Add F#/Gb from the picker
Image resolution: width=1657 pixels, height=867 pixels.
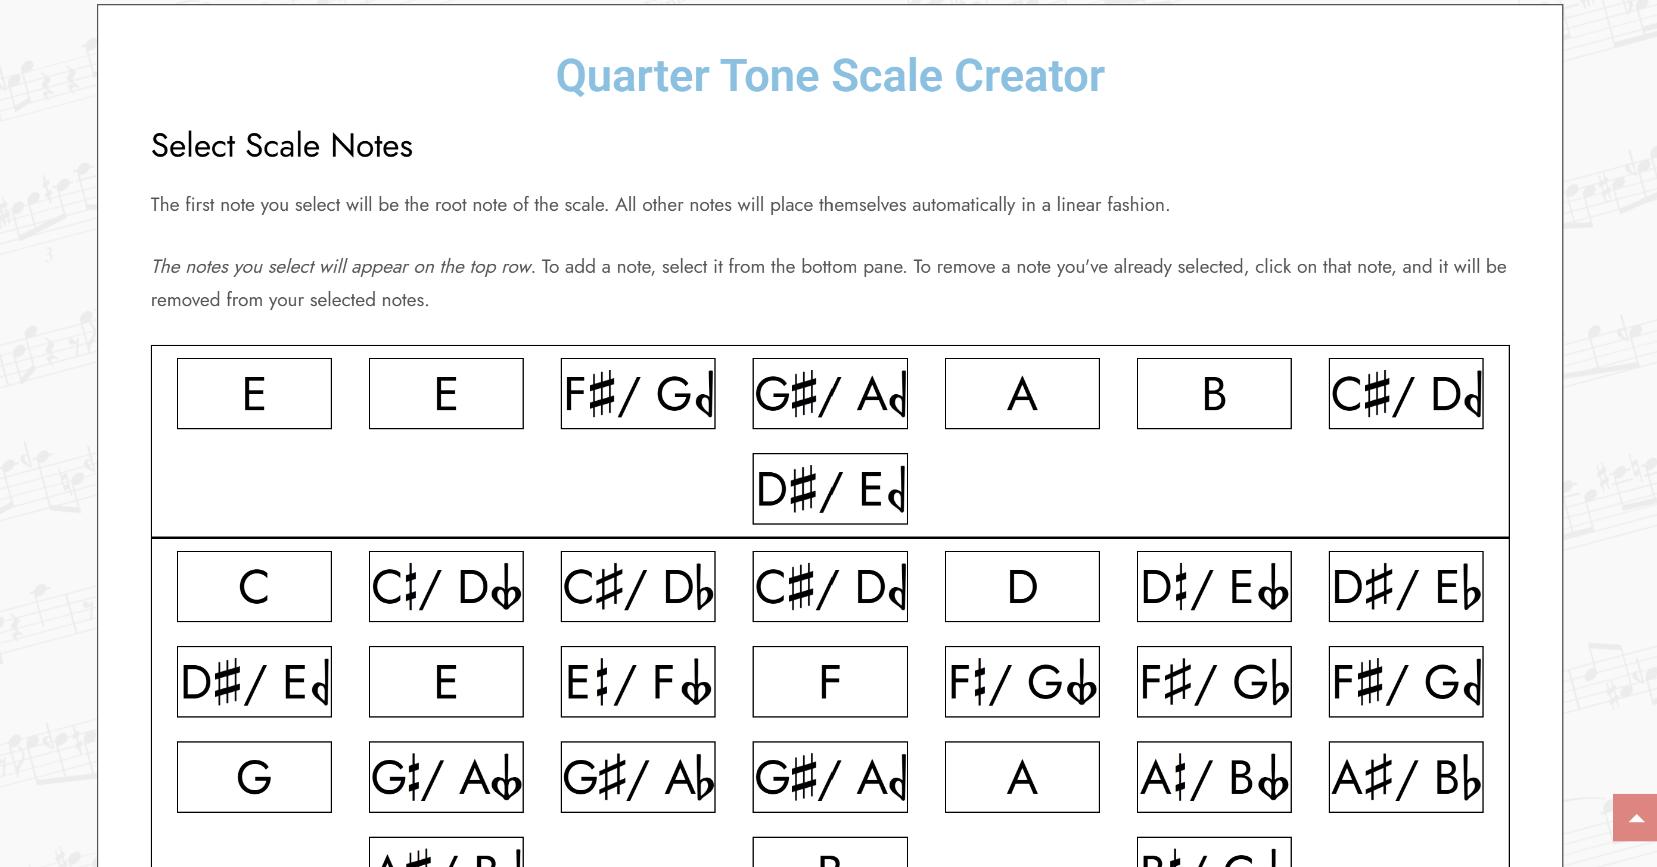1213,681
